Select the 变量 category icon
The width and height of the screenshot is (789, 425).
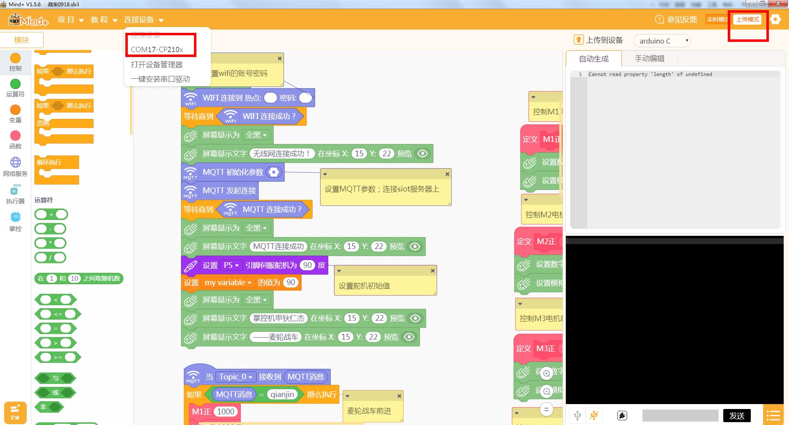[x=15, y=110]
